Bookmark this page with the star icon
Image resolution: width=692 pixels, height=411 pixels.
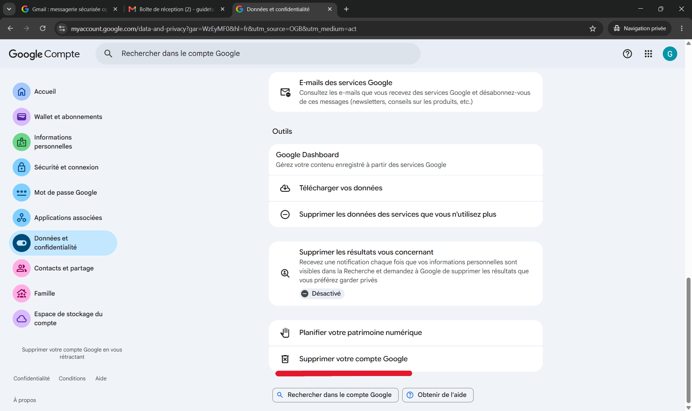tap(593, 28)
